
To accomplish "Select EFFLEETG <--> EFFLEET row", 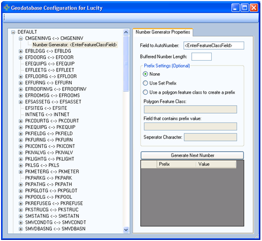I will pos(50,70).
